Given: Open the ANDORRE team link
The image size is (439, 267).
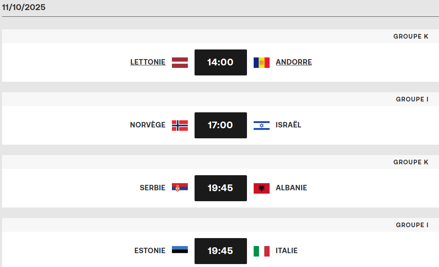Looking at the screenshot, I should pos(294,62).
